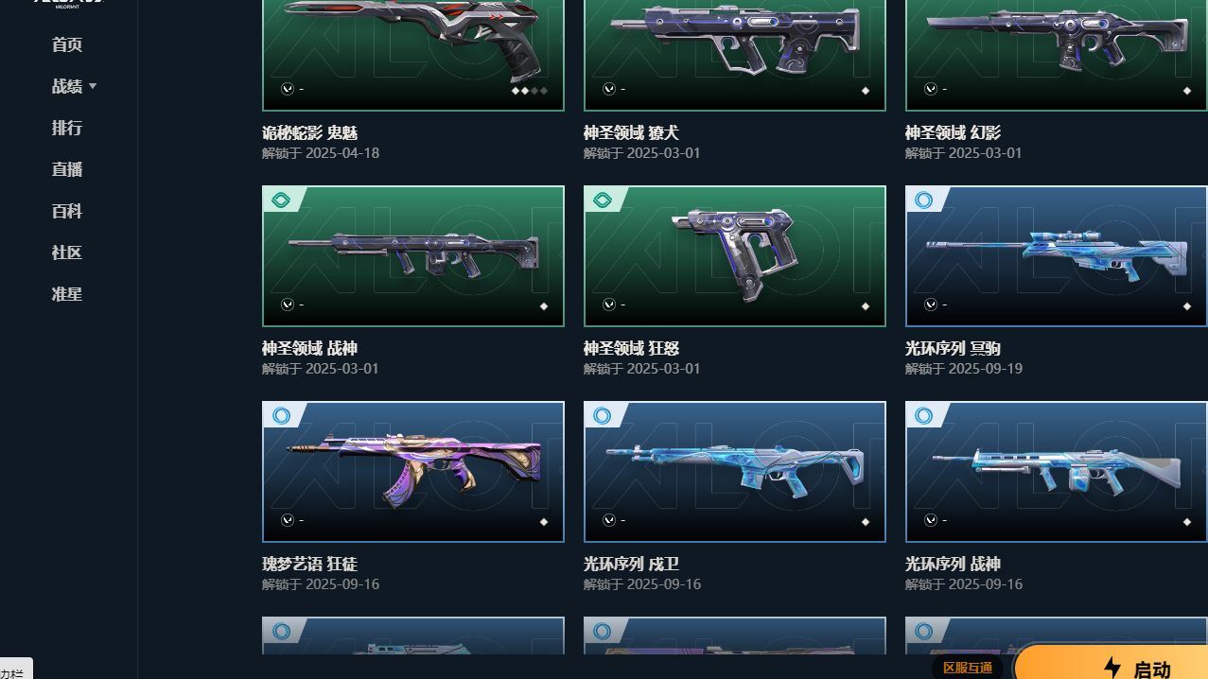Click the 区服互通 label button
This screenshot has width=1208, height=679.
pos(968,668)
